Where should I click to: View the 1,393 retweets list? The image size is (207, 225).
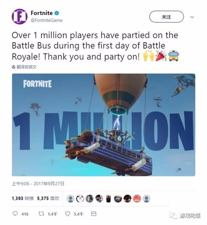(23, 199)
